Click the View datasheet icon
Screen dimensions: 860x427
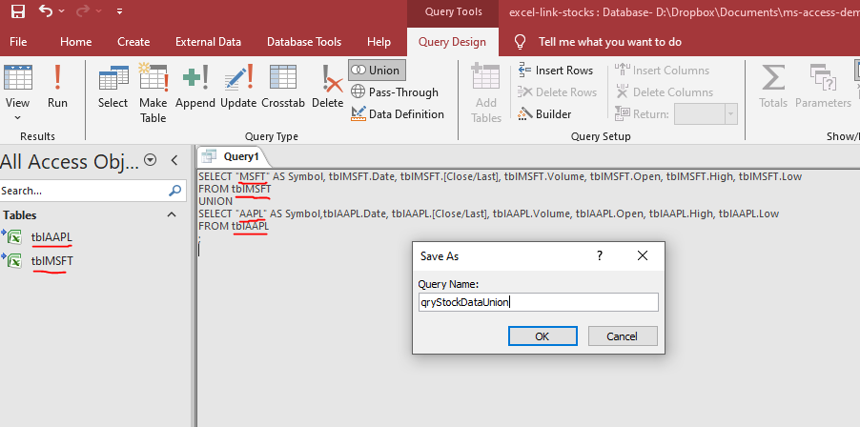[17, 77]
